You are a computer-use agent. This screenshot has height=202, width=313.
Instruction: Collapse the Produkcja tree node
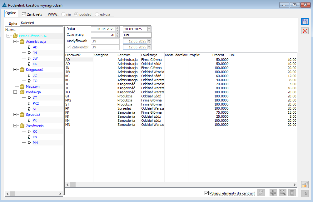pyautogui.click(x=15, y=92)
